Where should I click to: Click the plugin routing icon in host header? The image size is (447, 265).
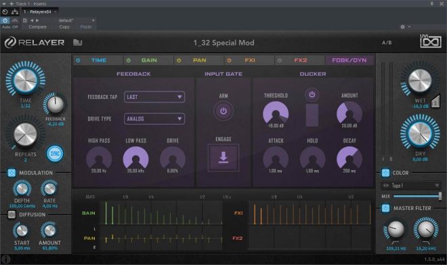point(15,12)
